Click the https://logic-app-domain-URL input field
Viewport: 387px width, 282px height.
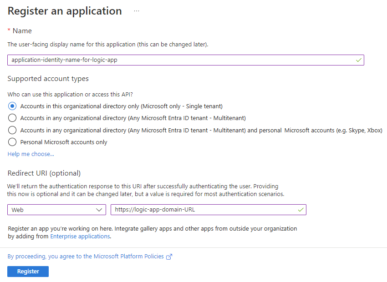[205, 210]
